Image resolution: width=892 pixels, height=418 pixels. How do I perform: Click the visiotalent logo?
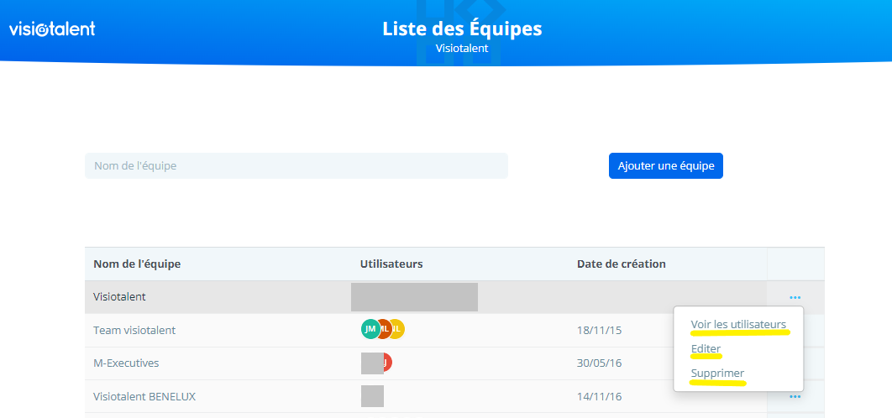tap(52, 29)
